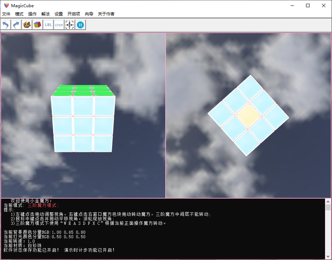Pause the animation with the blue pause button

[x=80, y=25]
